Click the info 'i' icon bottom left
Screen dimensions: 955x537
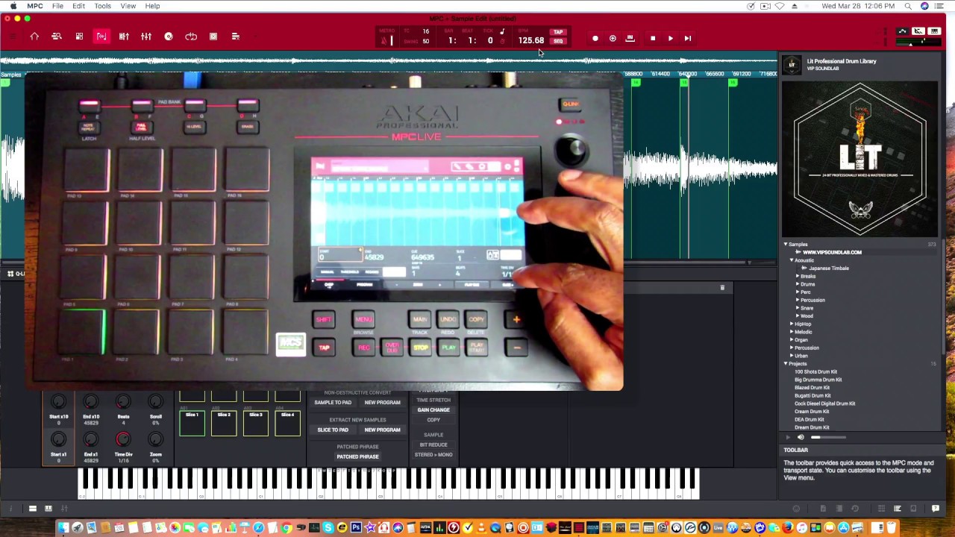(x=10, y=509)
